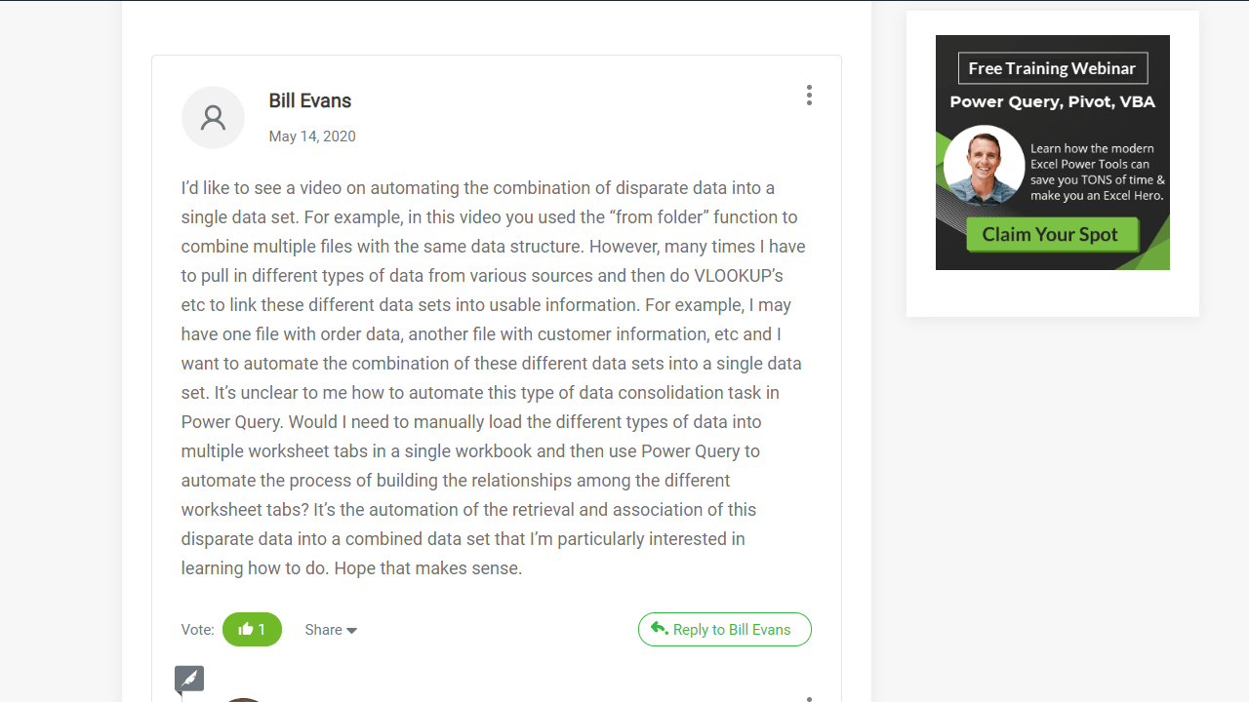
Task: Click the Free Training Webinar label
Action: [1052, 68]
